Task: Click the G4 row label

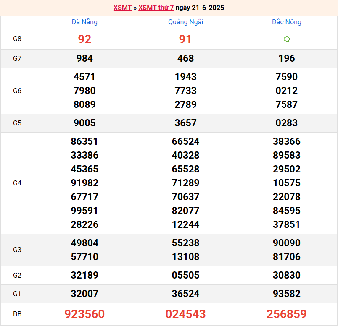Action: click(x=17, y=183)
